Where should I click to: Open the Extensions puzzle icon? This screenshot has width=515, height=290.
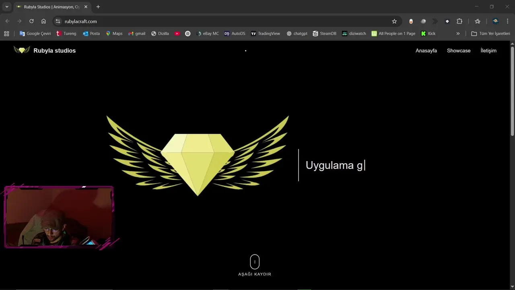coord(459,21)
